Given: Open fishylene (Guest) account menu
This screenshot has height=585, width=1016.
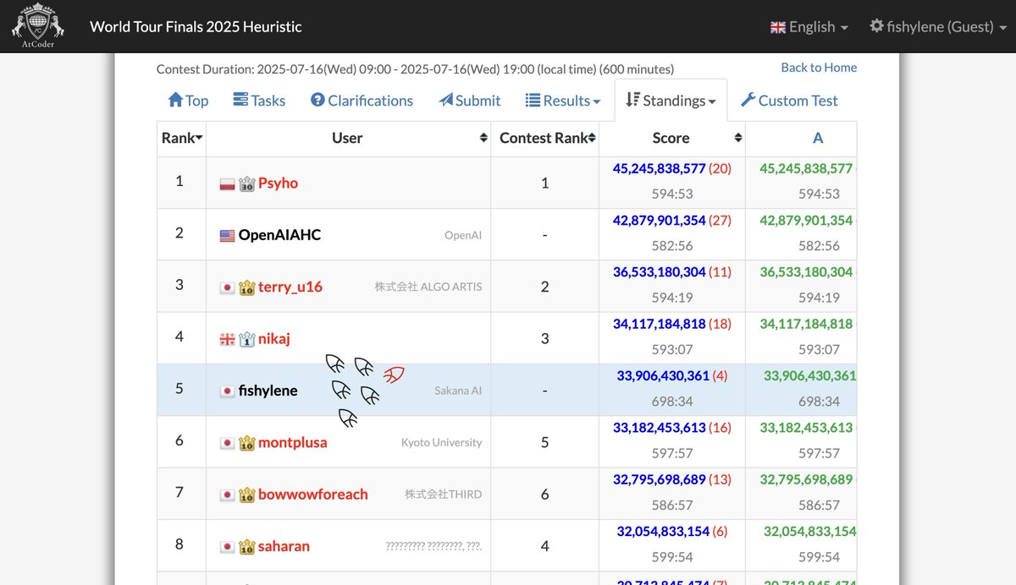Looking at the screenshot, I should 938,26.
